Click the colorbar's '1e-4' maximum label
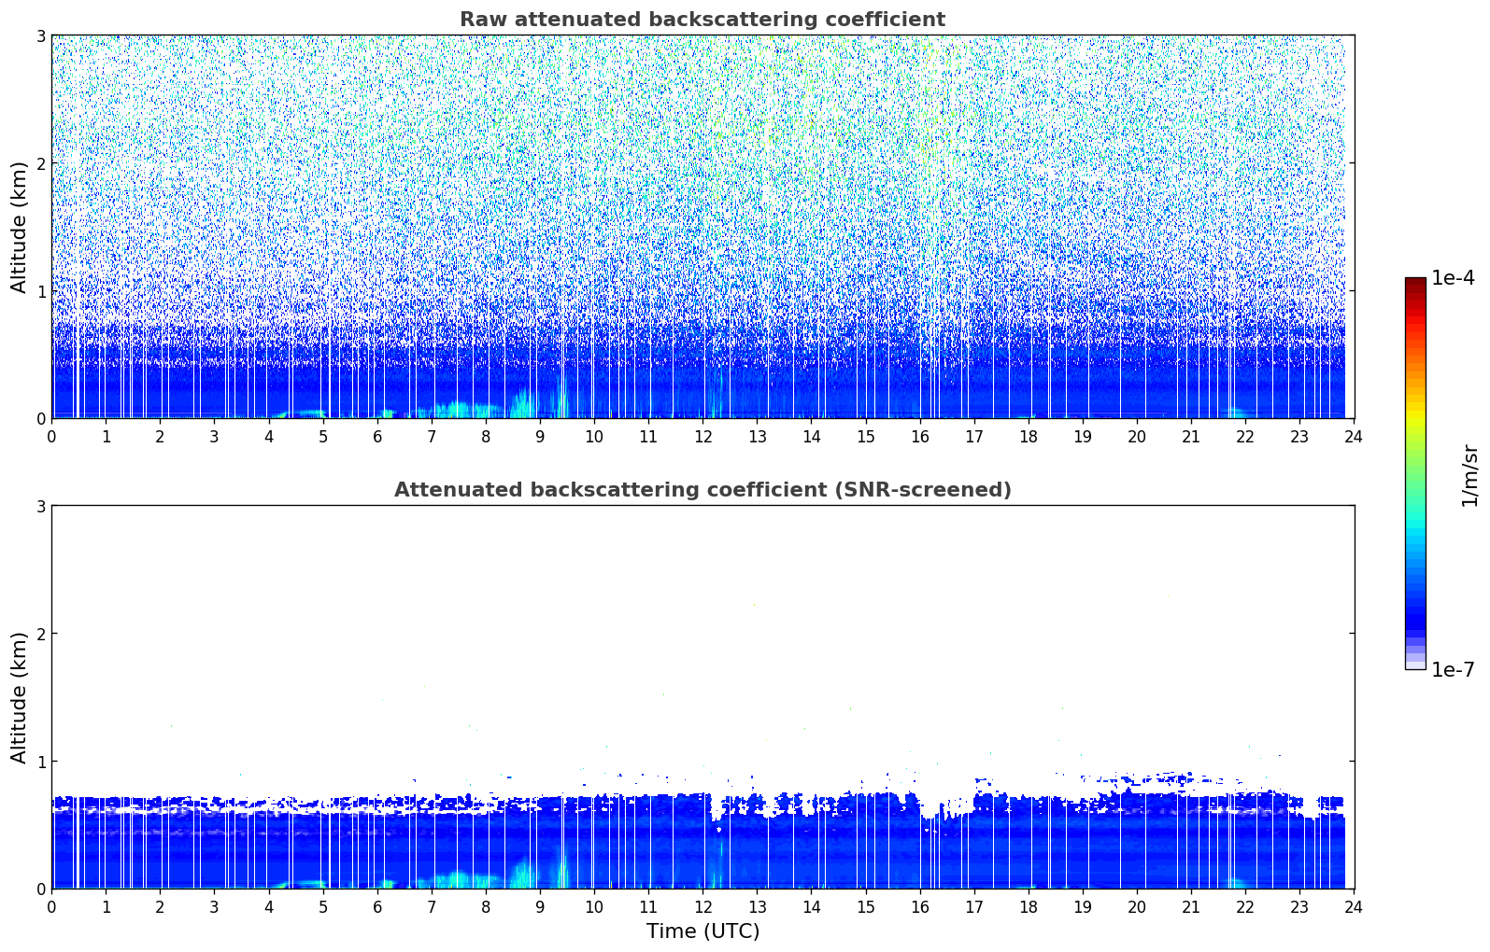 tap(1453, 278)
